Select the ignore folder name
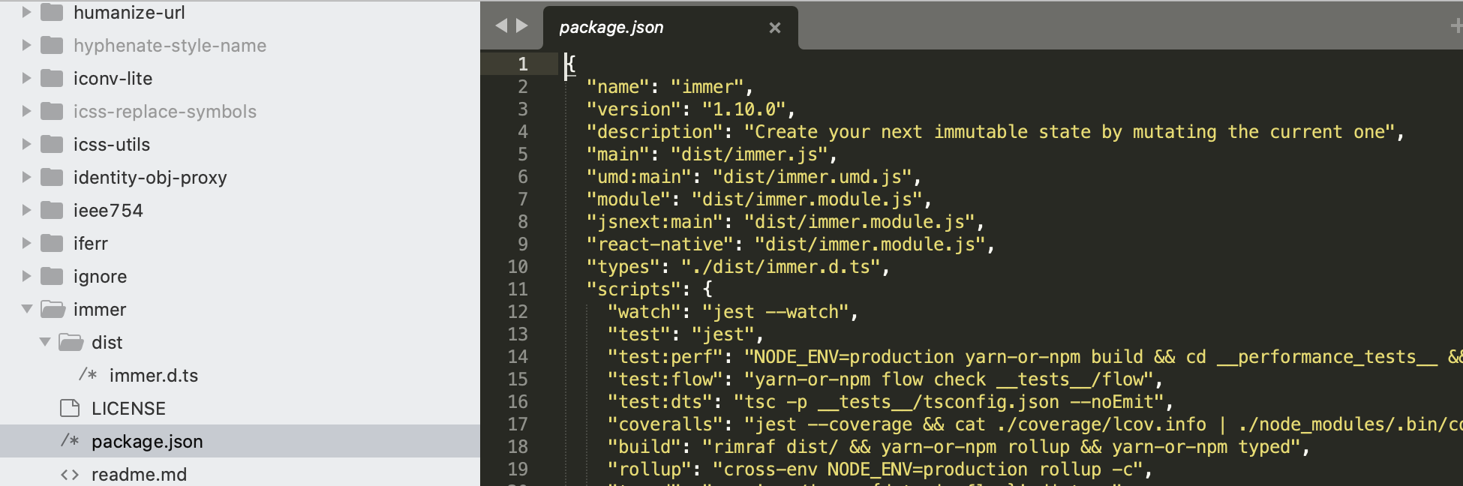This screenshot has width=1463, height=486. click(x=100, y=276)
